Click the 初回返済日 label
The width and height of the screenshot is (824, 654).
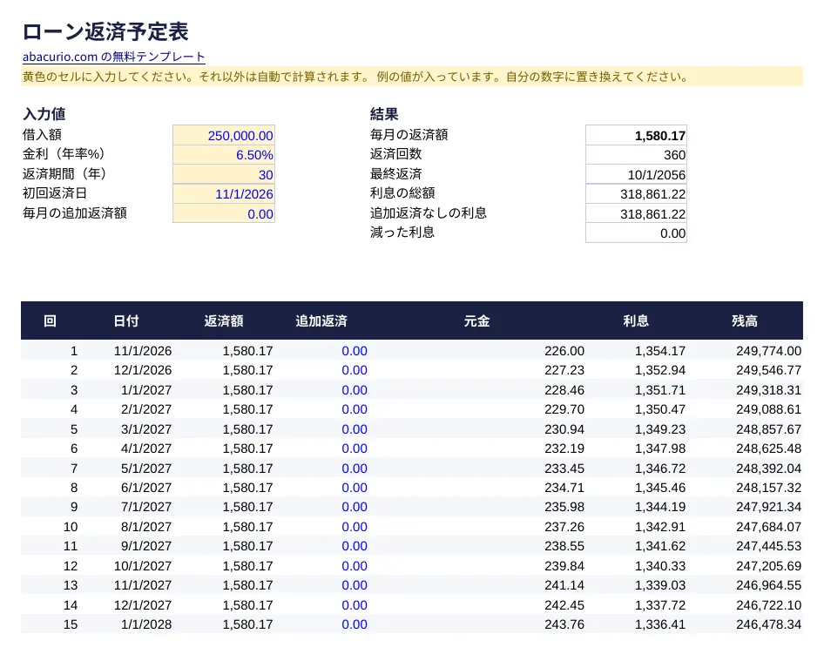tap(55, 192)
